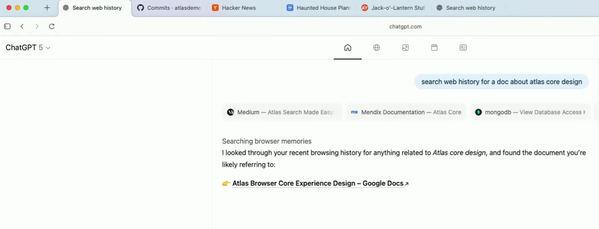Screen dimensions: 599x229
Task: Click the Google Docs favicon on Haunted House tab
Action: pos(290,8)
